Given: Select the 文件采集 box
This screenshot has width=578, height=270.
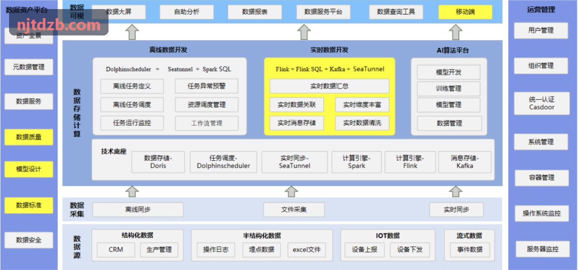Looking at the screenshot, I should click(294, 210).
